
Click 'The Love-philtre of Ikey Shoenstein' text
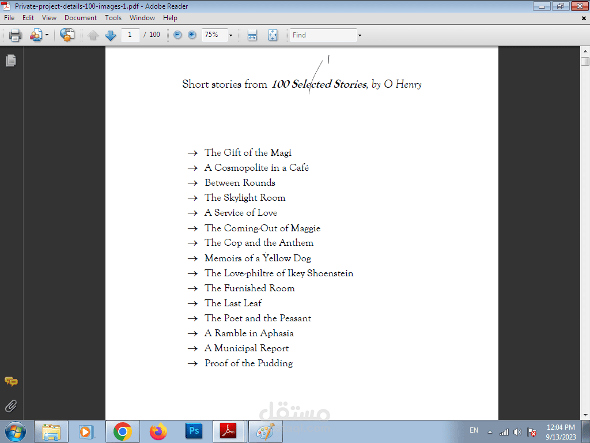(x=279, y=273)
